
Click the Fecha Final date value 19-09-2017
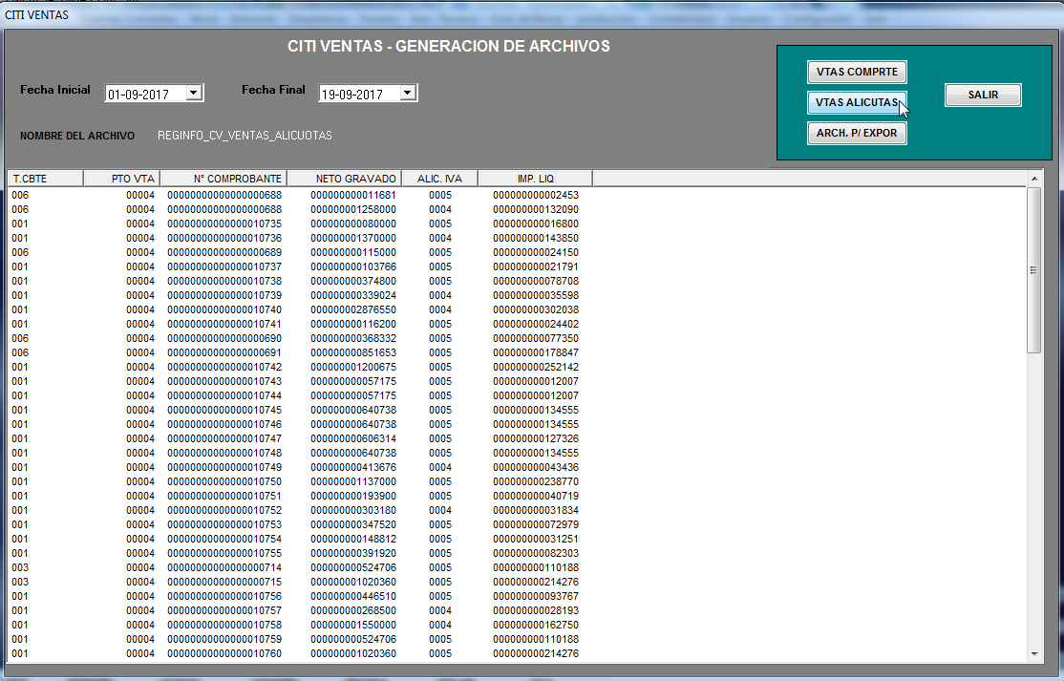[352, 95]
